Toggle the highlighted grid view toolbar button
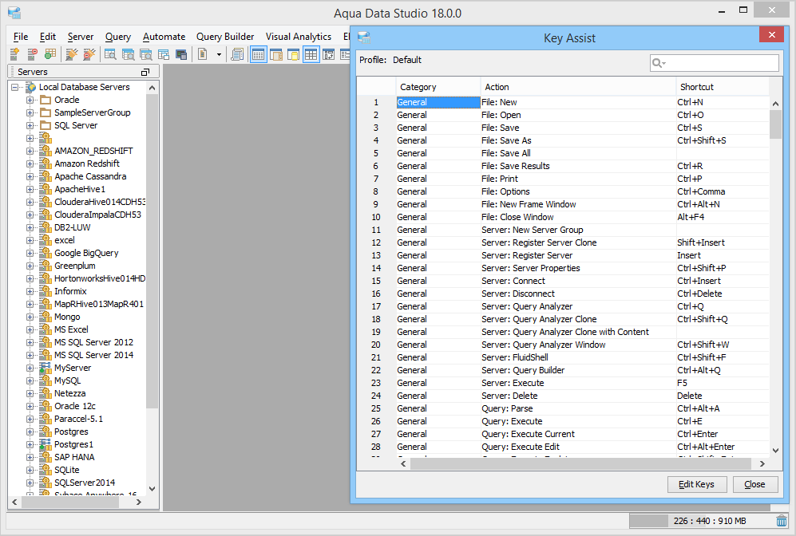The width and height of the screenshot is (796, 536). [311, 54]
